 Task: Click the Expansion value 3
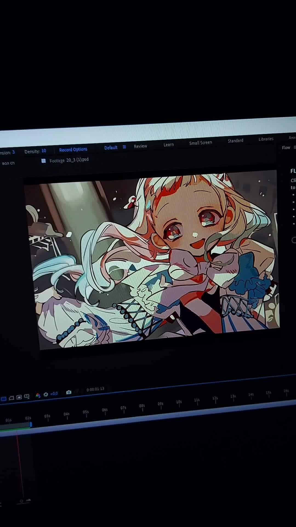point(13,152)
